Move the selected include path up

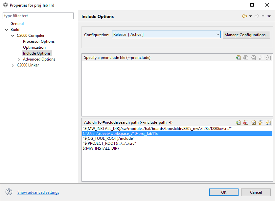click(x=261, y=122)
